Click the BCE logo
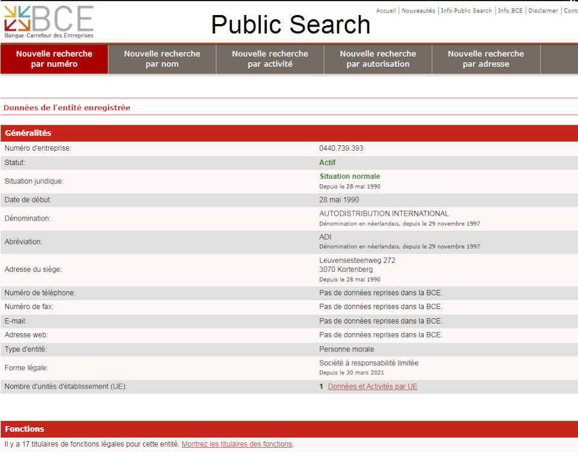 pyautogui.click(x=49, y=22)
